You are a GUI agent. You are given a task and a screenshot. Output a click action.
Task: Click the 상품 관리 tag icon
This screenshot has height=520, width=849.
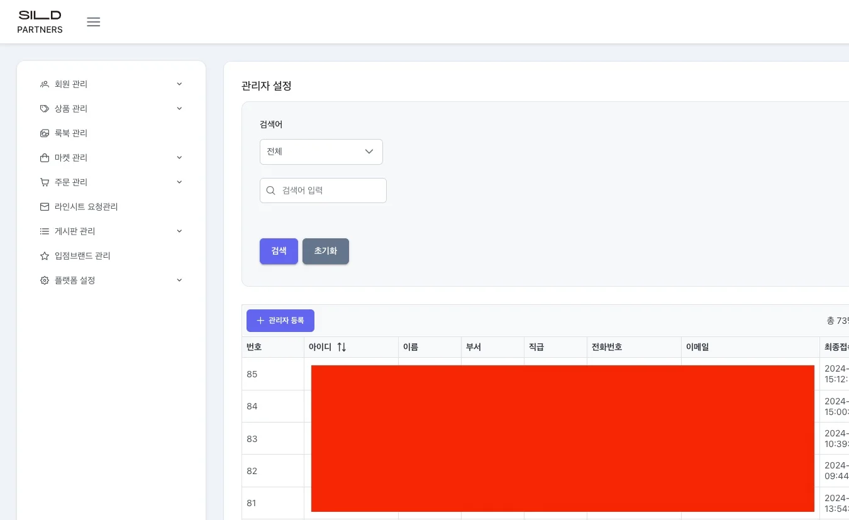click(x=45, y=109)
